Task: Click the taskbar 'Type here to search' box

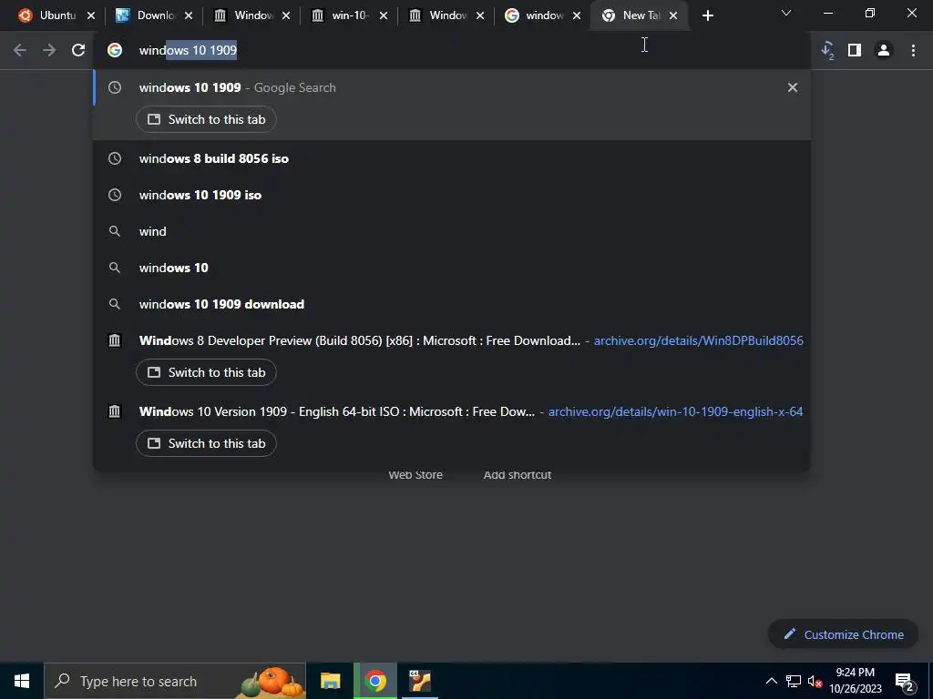Action: [x=175, y=681]
